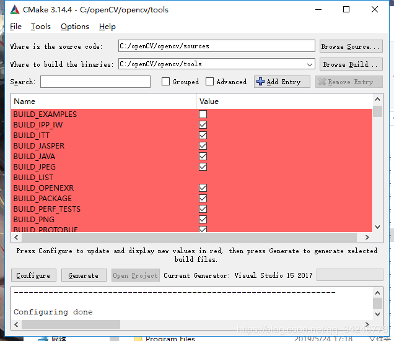394x341 pixels.
Task: Uncheck the BUILD_PNG checkbox
Action: tap(203, 220)
